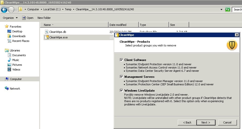Disable the Windows LiveUpdate checkbox
This screenshot has height=129, width=242.
(x=122, y=91)
